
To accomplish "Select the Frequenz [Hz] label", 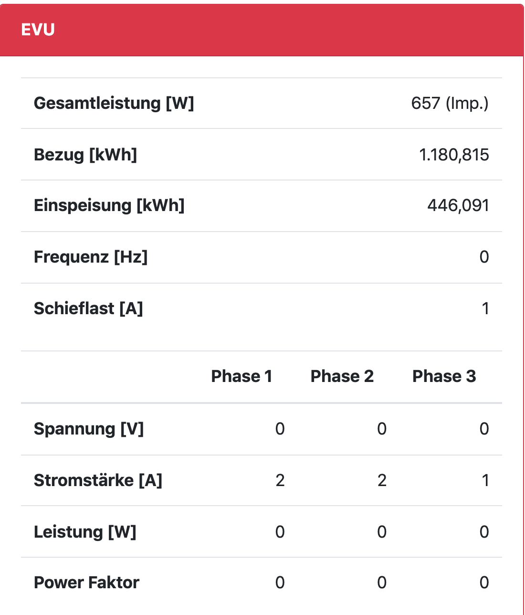I will click(x=91, y=257).
